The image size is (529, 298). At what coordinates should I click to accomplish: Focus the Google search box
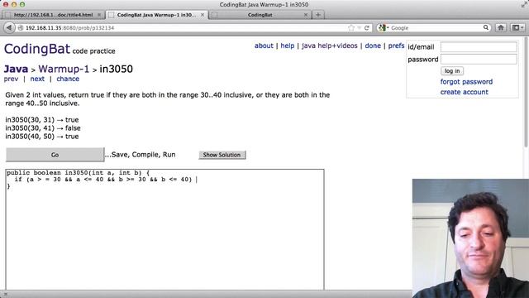[436, 27]
